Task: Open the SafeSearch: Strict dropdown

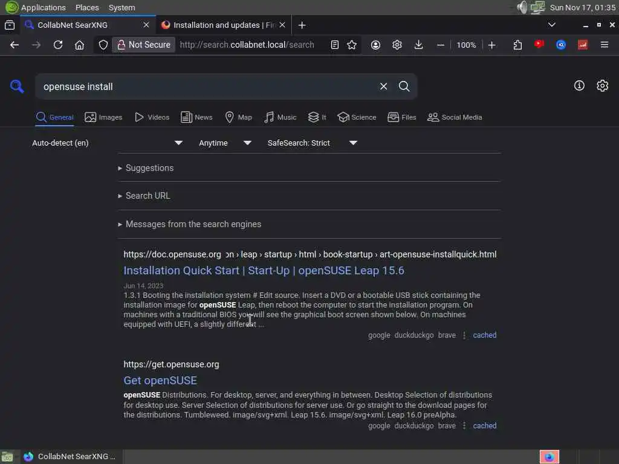Action: (313, 143)
